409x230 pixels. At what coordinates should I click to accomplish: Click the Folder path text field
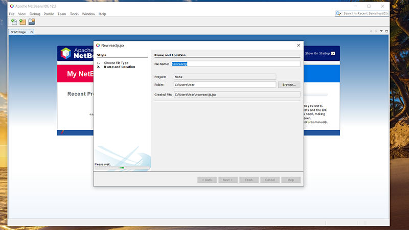coord(224,85)
